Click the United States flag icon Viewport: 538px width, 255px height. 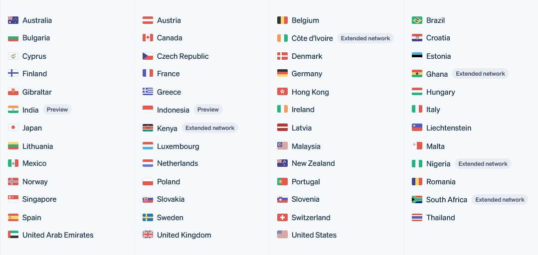click(282, 235)
